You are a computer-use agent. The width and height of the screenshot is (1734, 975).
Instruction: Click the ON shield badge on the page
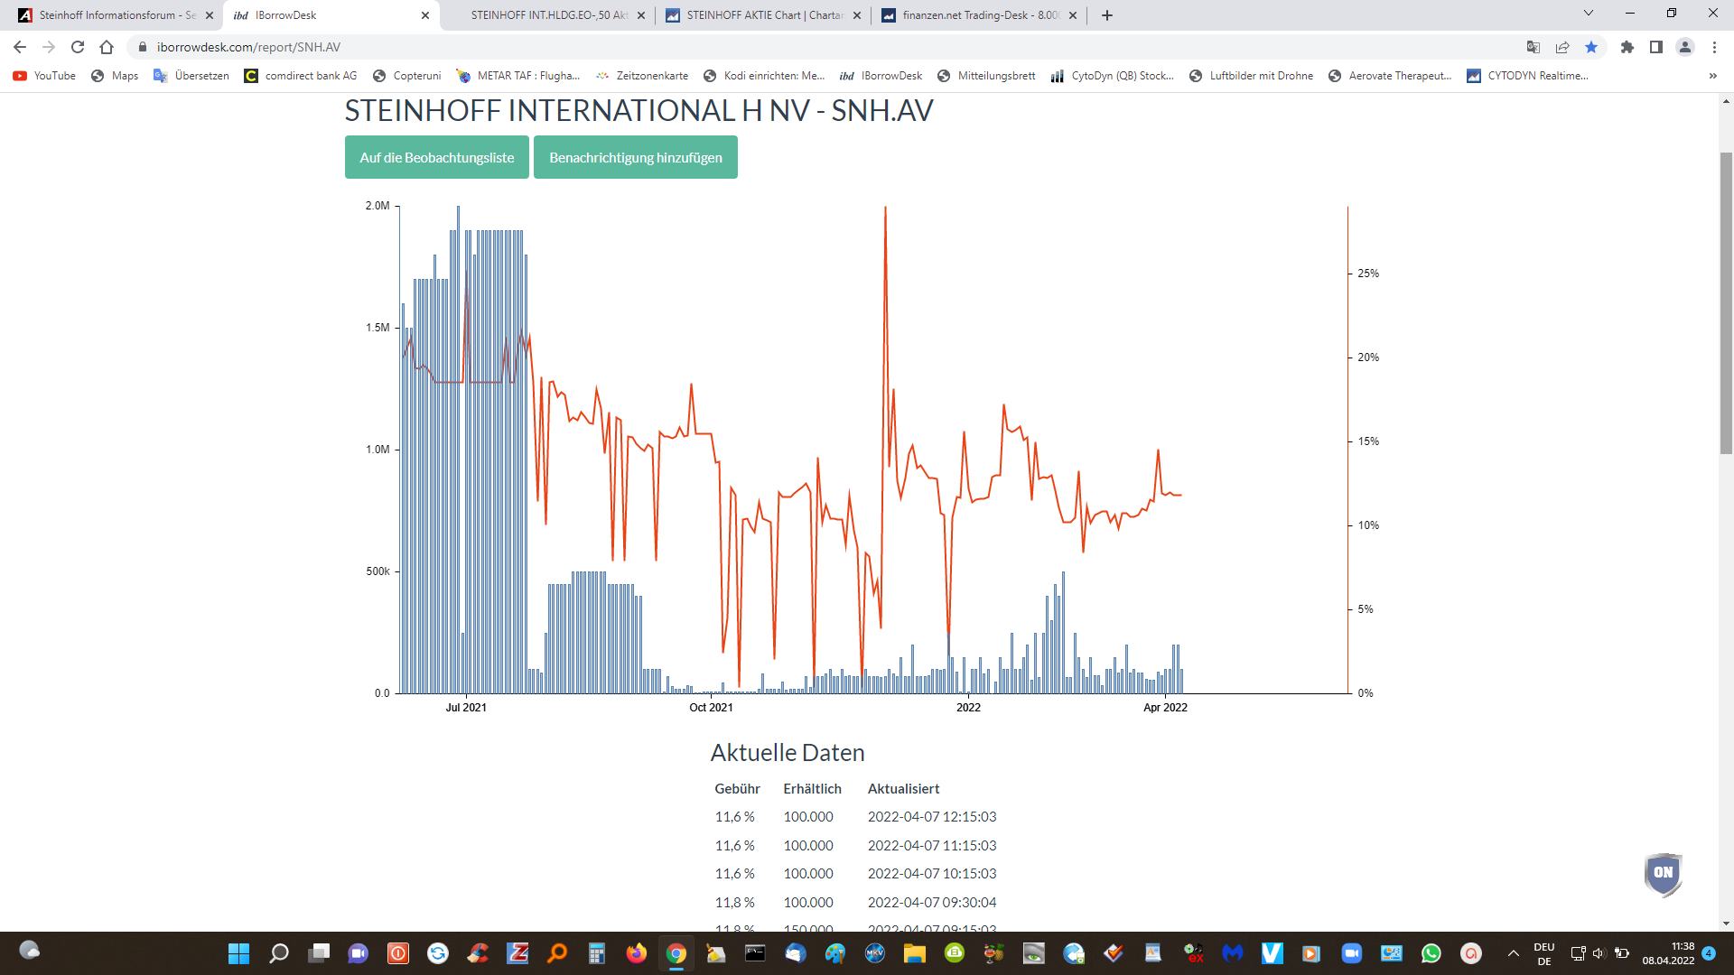1664,874
